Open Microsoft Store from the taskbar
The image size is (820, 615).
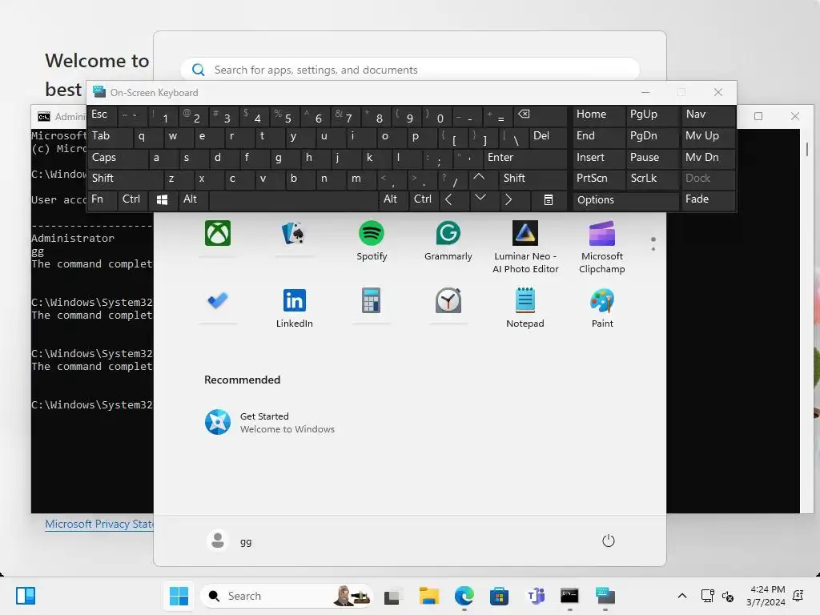tap(499, 596)
